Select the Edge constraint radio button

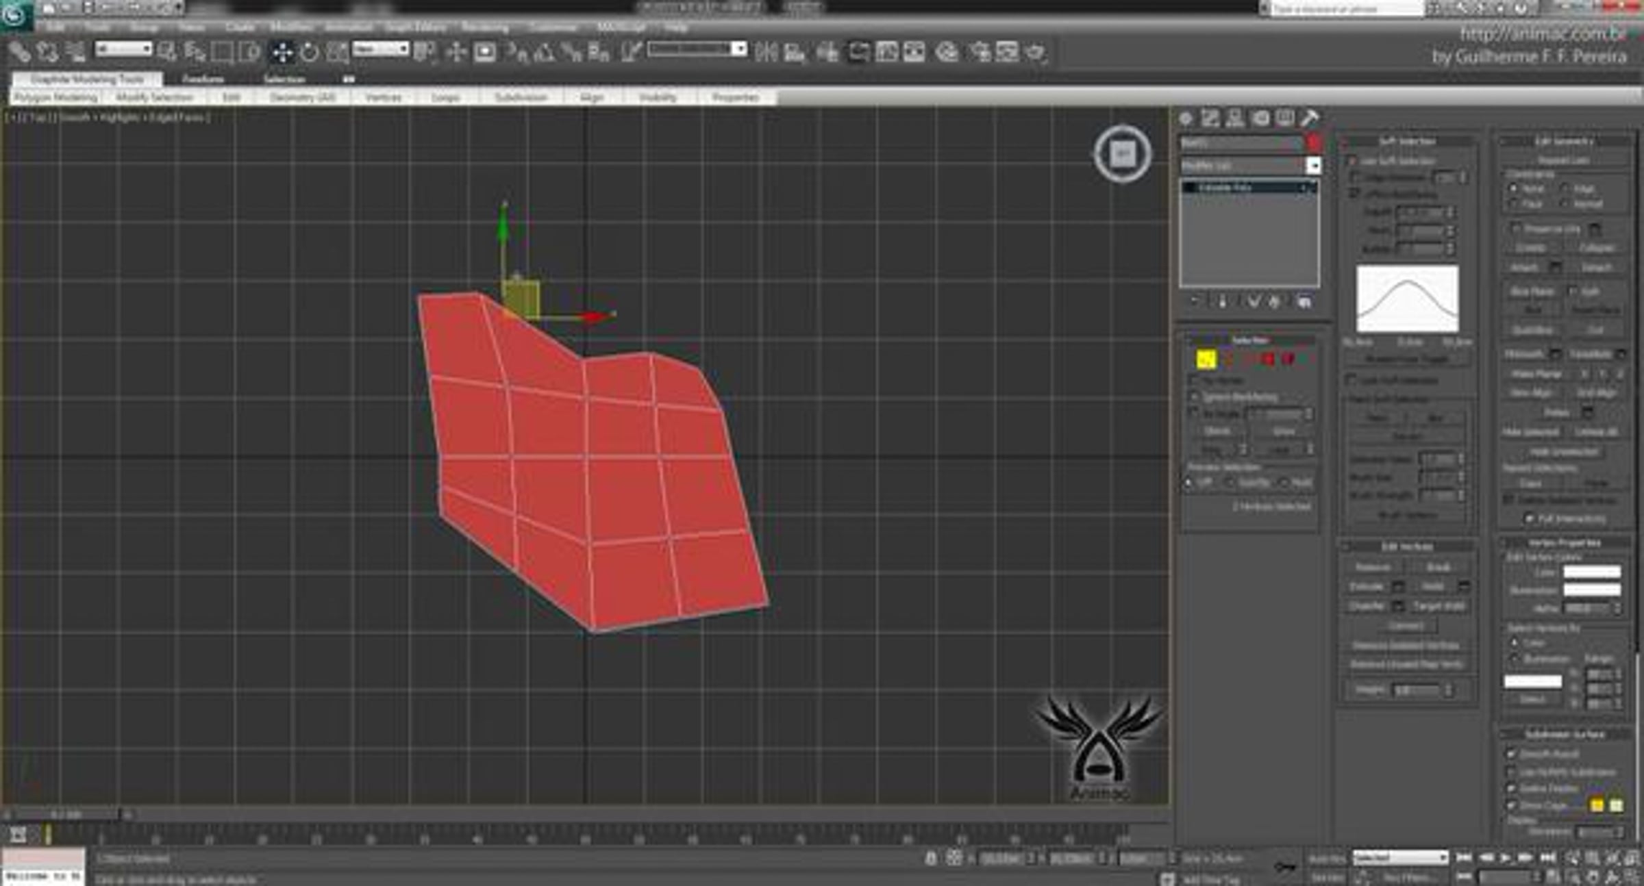tap(1565, 188)
